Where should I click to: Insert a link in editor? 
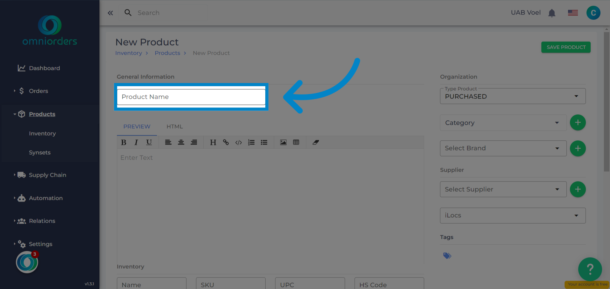click(x=226, y=143)
